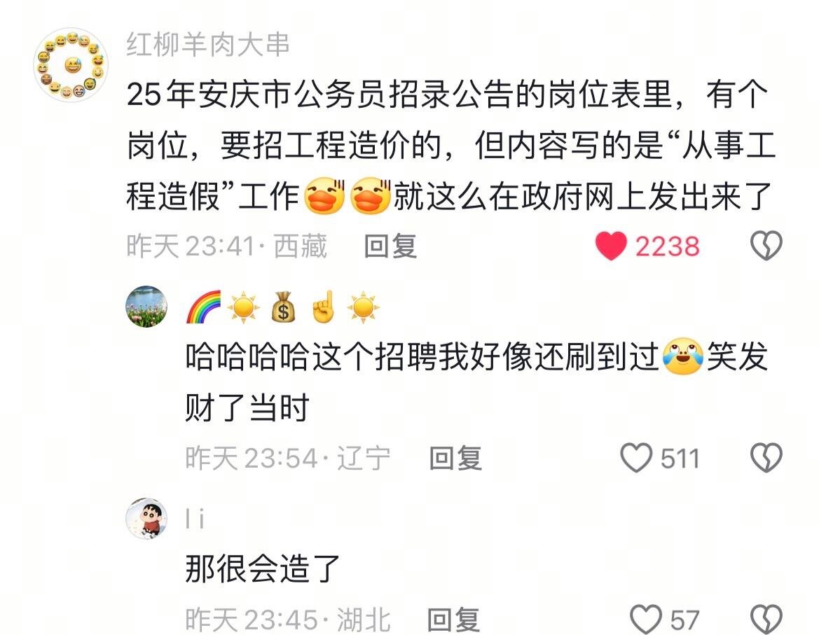Reply to the 湖北 comment
Image resolution: width=819 pixels, height=635 pixels.
point(453,620)
